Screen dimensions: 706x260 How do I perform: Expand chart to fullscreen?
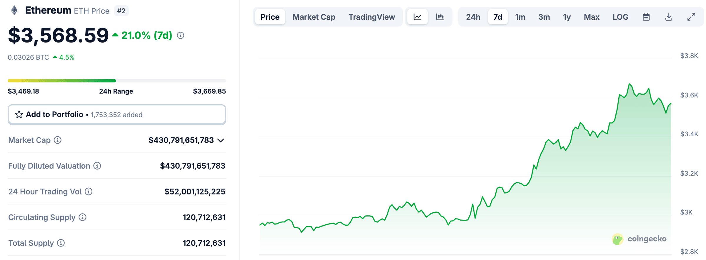pos(691,17)
